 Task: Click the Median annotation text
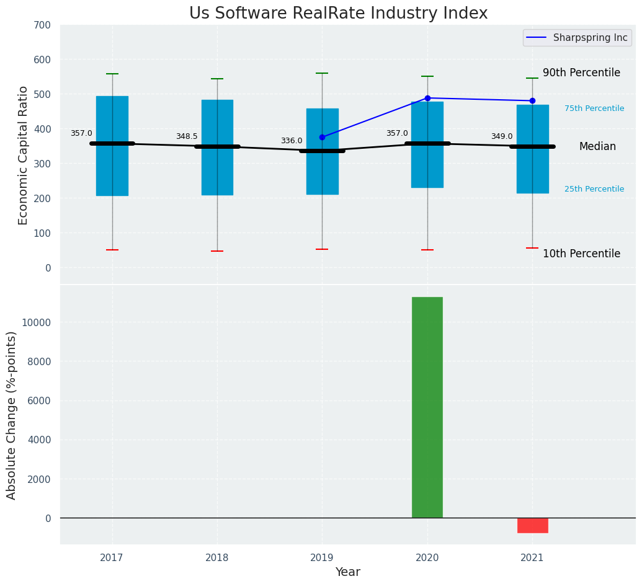(597, 146)
